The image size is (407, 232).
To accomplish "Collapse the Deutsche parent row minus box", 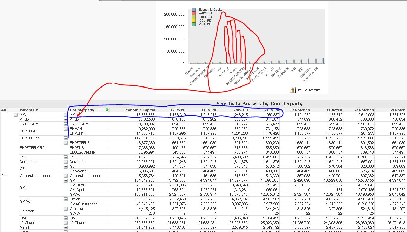I will tap(66, 162).
